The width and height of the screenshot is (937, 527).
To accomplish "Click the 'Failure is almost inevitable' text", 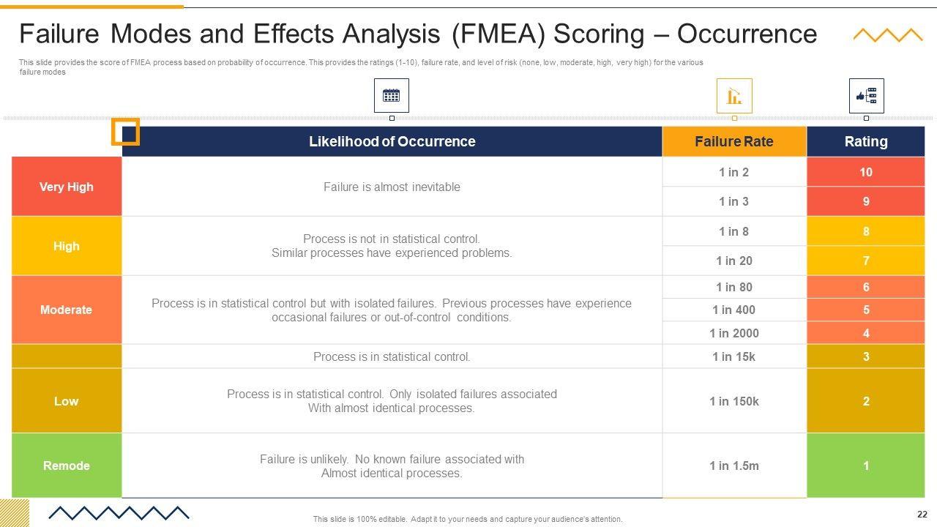I will click(x=392, y=187).
